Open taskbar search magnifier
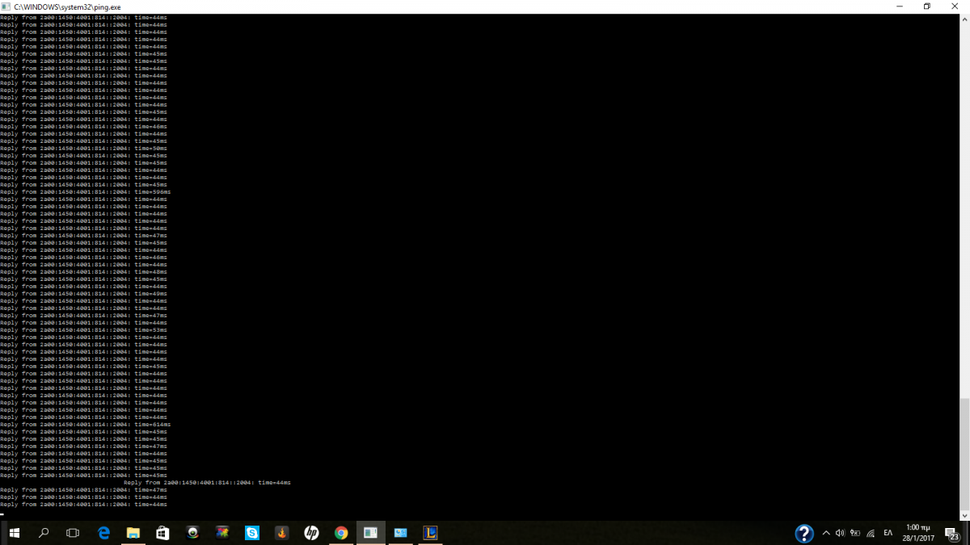Image resolution: width=970 pixels, height=545 pixels. pyautogui.click(x=44, y=533)
